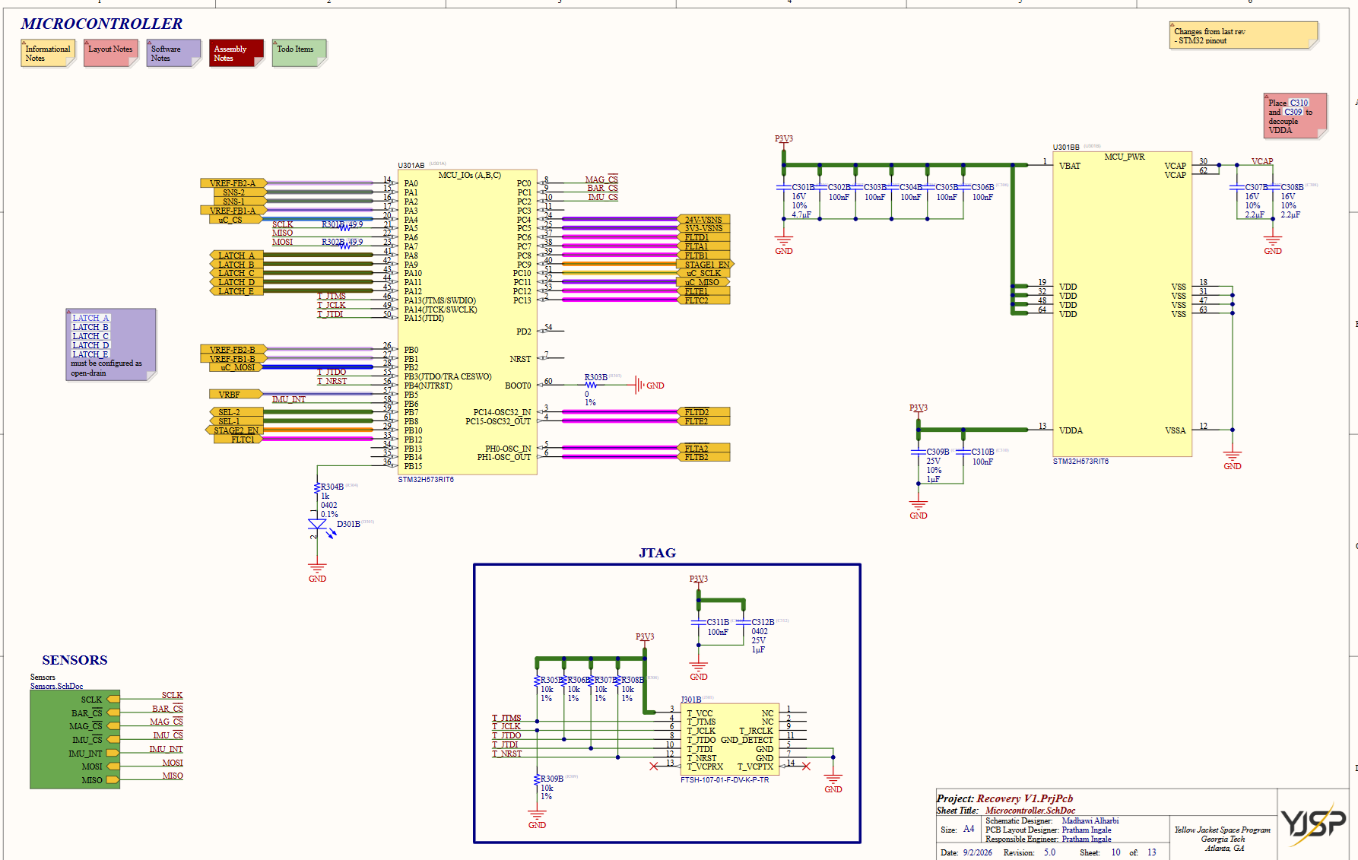Image resolution: width=1358 pixels, height=860 pixels.
Task: Click the STAGE2_EN port
Action: click(x=234, y=430)
